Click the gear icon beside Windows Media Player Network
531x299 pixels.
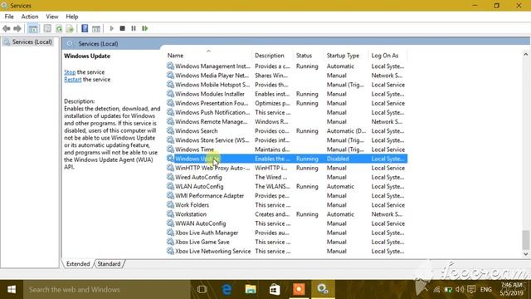tap(170, 76)
